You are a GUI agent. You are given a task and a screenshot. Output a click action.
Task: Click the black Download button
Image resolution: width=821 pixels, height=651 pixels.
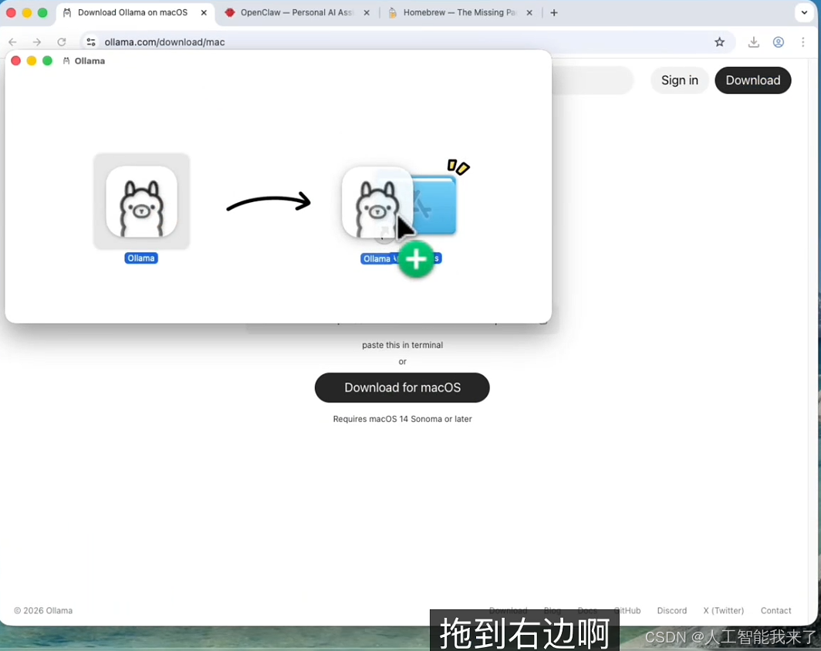pos(752,80)
